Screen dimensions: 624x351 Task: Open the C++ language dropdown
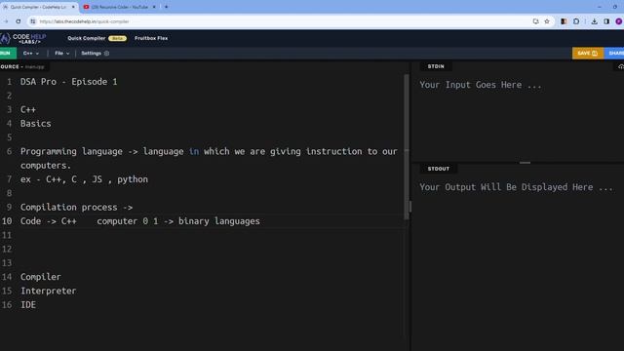30,54
